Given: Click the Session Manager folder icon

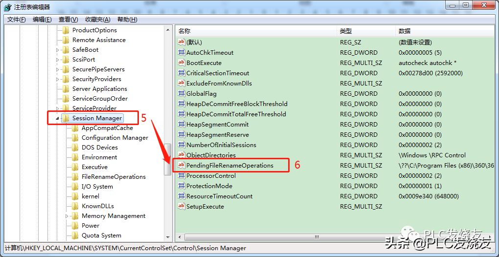Looking at the screenshot, I should [x=66, y=118].
